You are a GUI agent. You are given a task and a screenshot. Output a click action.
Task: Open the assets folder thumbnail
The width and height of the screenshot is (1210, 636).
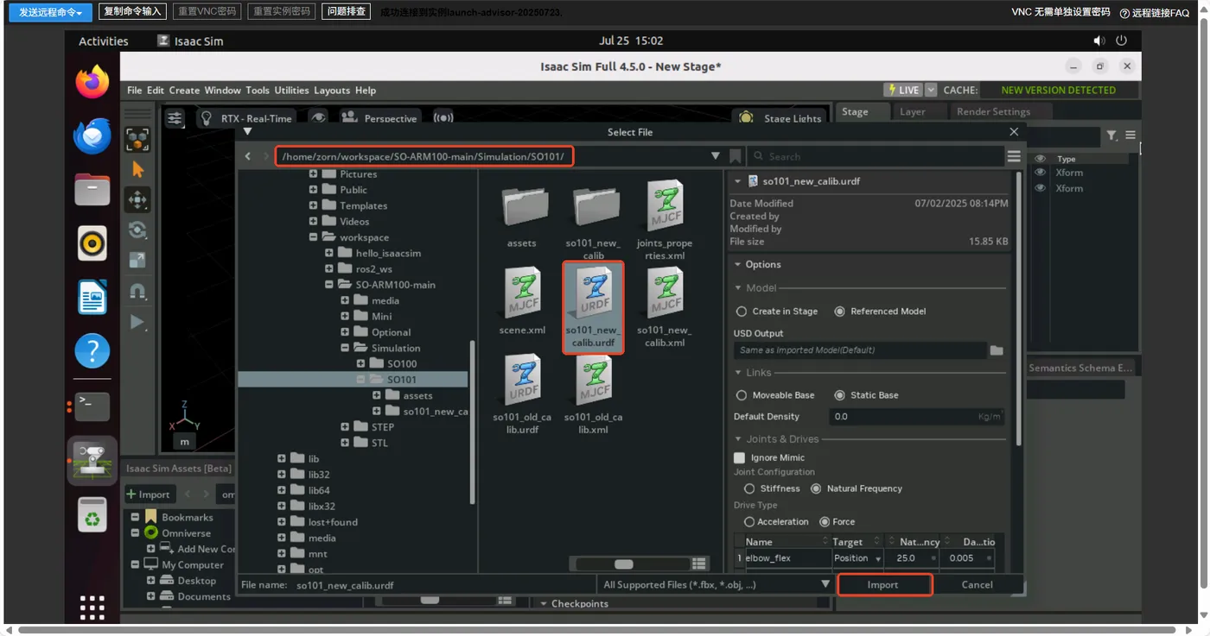click(x=522, y=216)
